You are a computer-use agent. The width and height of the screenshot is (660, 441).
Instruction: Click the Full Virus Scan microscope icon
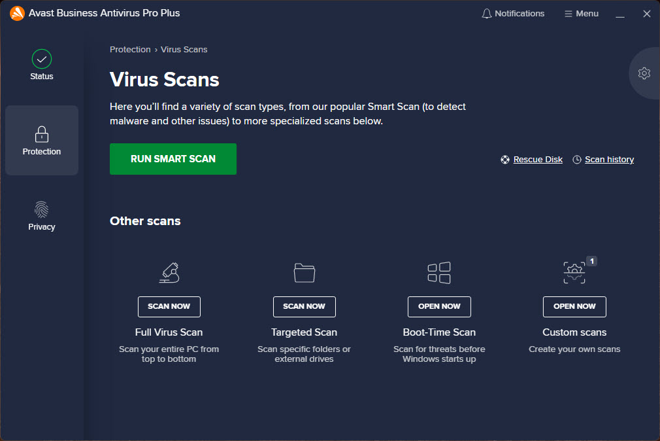169,272
